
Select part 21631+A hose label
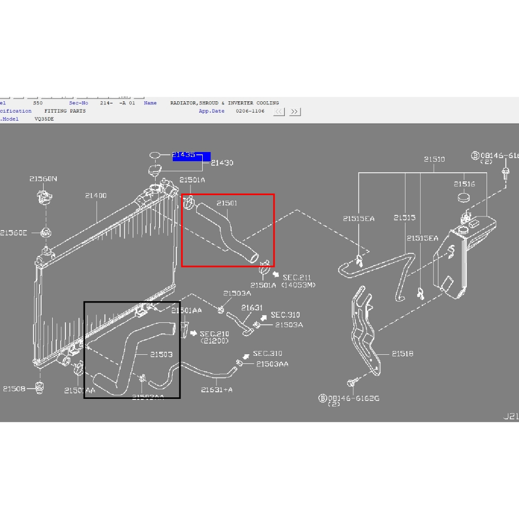[x=216, y=390]
